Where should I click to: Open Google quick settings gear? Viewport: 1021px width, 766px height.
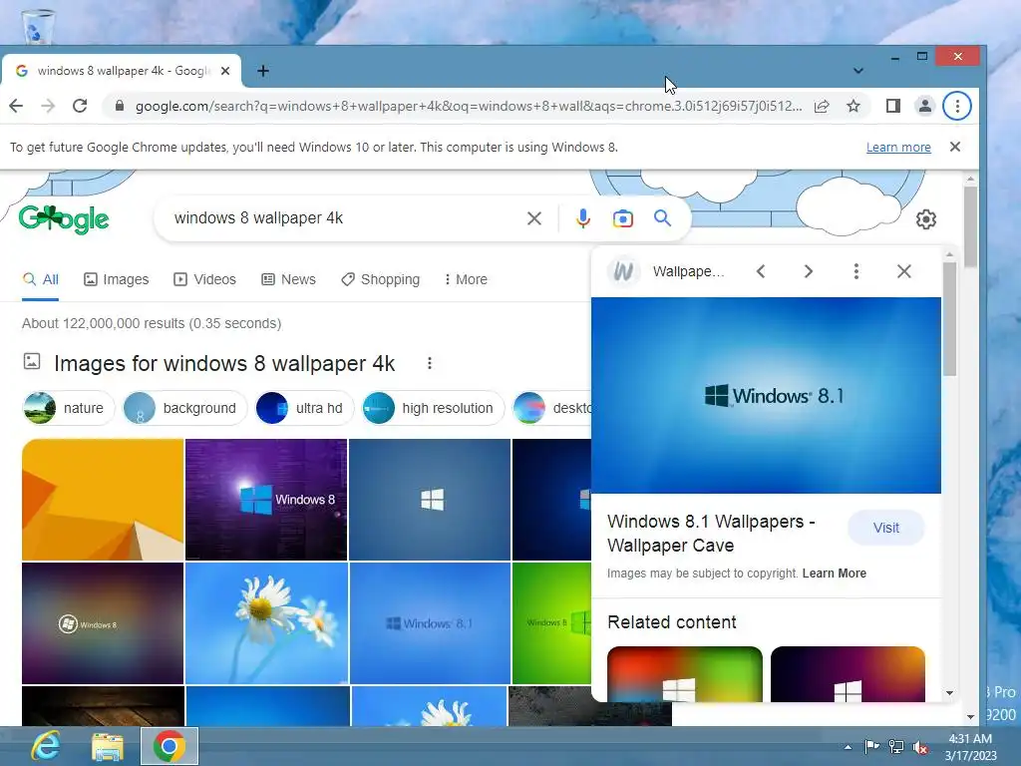point(926,219)
